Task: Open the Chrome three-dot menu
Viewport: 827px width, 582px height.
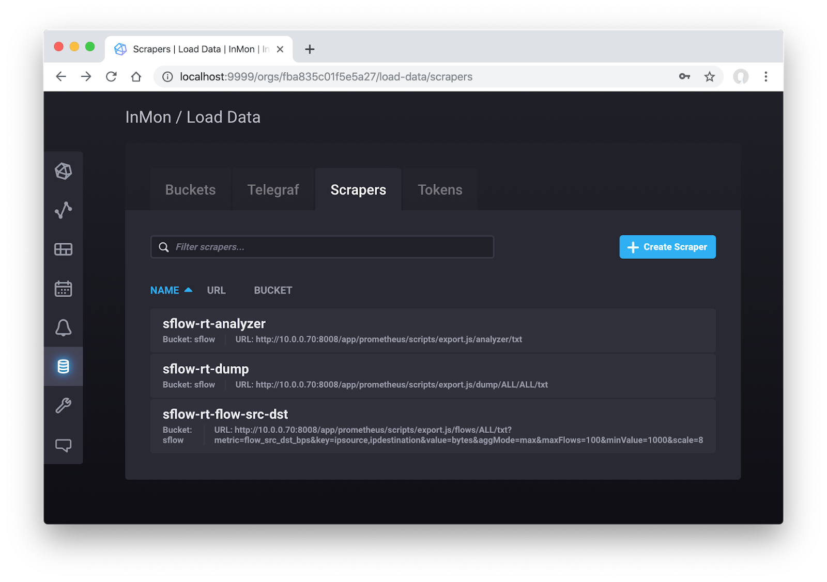Action: click(x=765, y=77)
